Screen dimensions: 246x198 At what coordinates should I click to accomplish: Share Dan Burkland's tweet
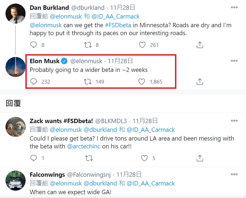click(x=200, y=45)
